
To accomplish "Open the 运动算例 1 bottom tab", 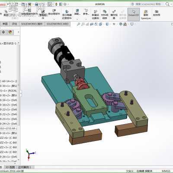I will (25, 167).
